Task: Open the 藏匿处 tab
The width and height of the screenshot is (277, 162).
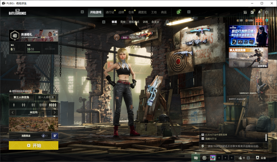Action: click(142, 12)
